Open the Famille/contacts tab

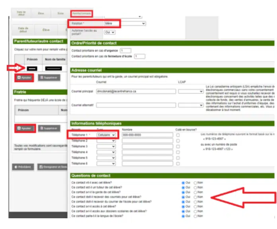[82, 14]
